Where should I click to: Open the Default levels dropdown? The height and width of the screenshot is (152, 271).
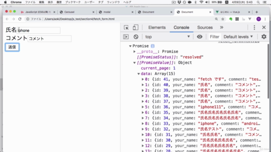pyautogui.click(x=238, y=37)
